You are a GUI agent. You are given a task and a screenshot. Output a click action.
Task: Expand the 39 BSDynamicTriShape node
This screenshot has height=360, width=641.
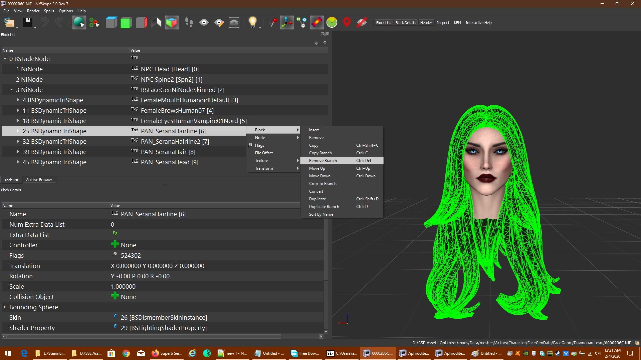pyautogui.click(x=18, y=152)
